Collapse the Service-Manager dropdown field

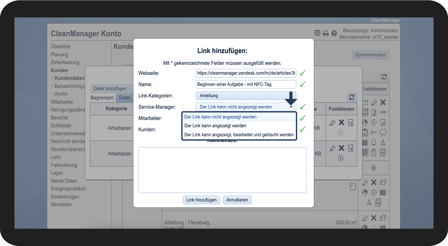click(246, 107)
